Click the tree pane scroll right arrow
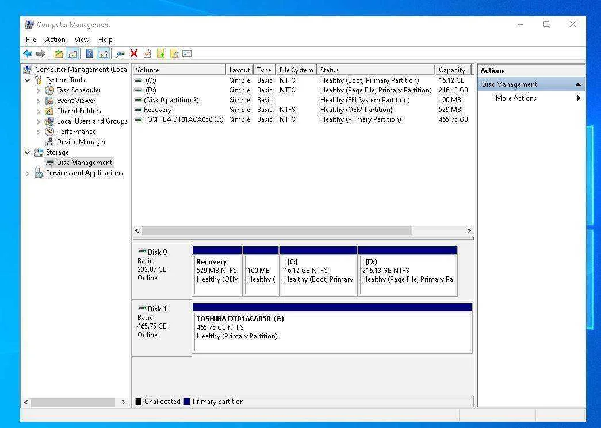 (x=123, y=402)
